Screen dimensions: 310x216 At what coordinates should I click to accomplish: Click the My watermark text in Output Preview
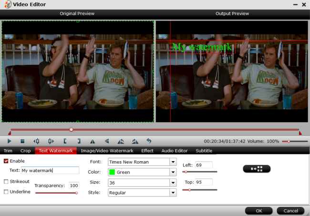click(x=202, y=47)
